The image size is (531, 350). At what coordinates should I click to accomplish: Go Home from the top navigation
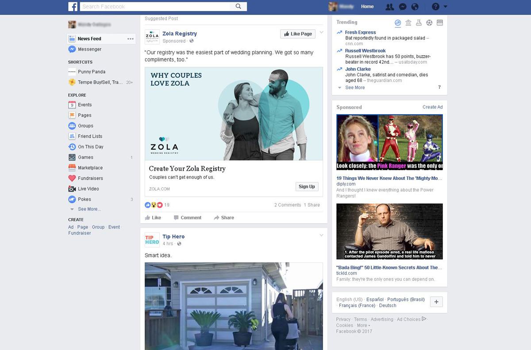pyautogui.click(x=369, y=7)
